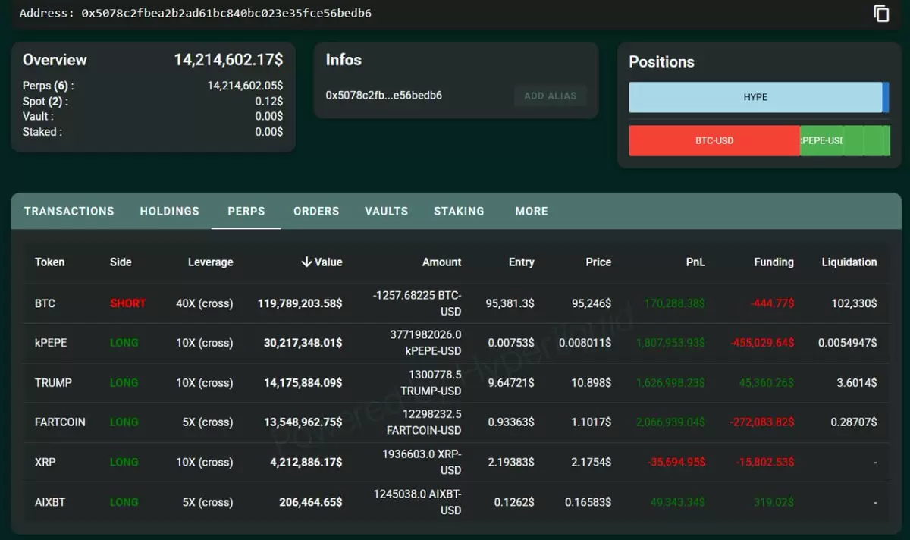Select the red BTC-USD position bar
Screen dimensions: 910x540
click(x=714, y=140)
